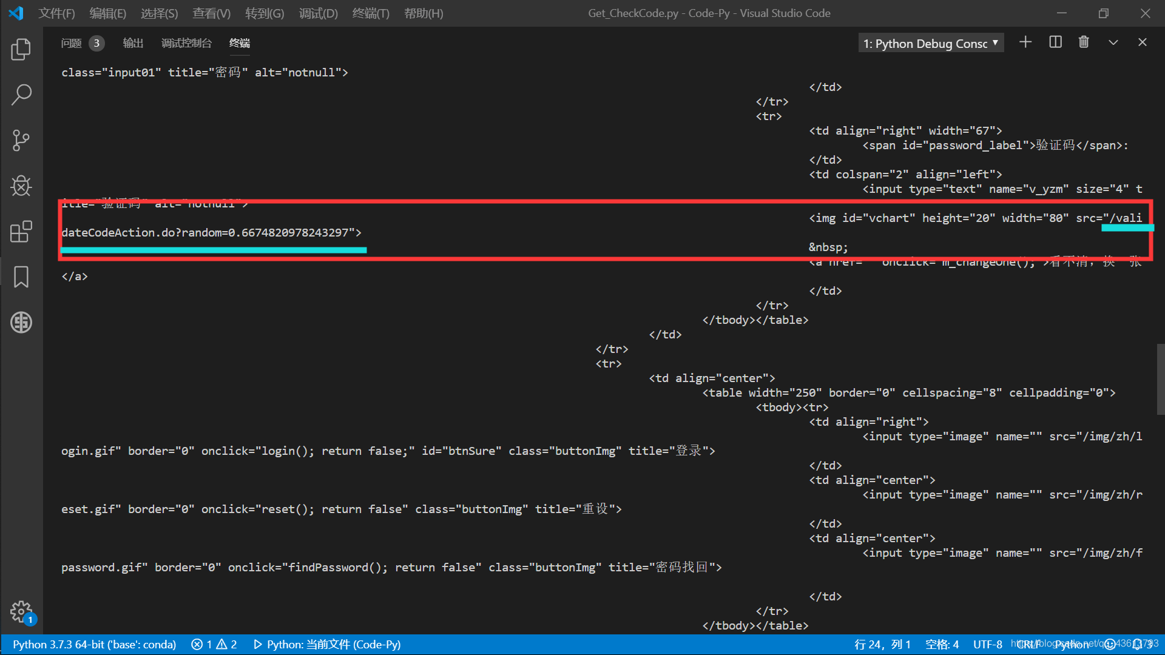Collapse panel using the chevron down icon
Screen dimensions: 1165x655
tap(1113, 42)
